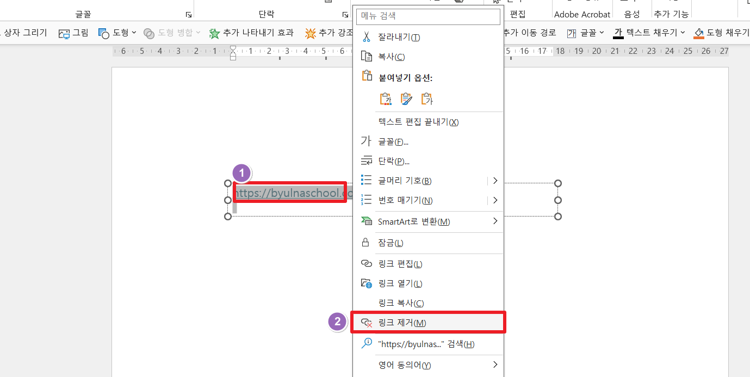The width and height of the screenshot is (750, 377).
Task: Click the rightmost picture paste option icon
Action: (x=427, y=98)
